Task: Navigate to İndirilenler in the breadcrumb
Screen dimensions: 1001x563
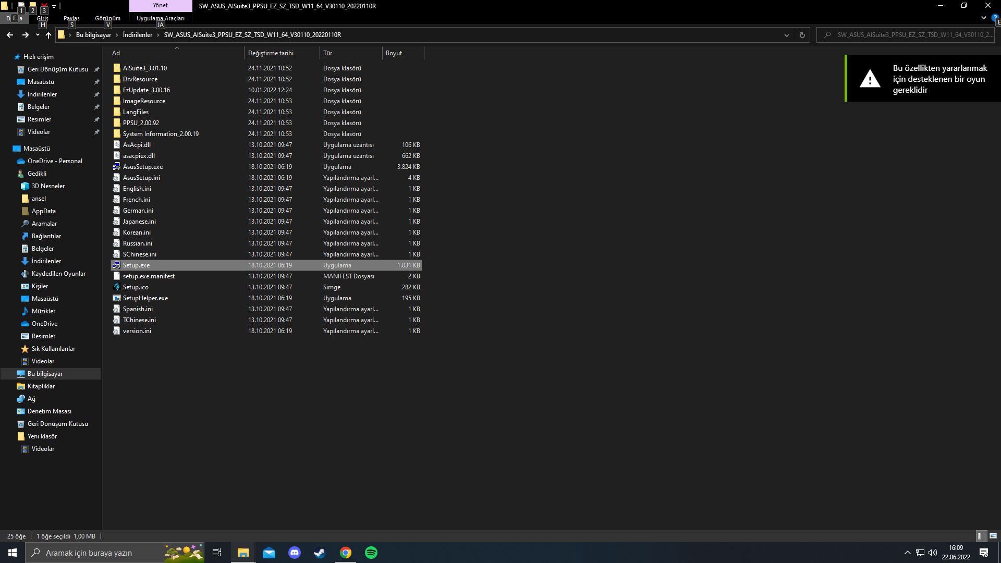Action: click(138, 35)
